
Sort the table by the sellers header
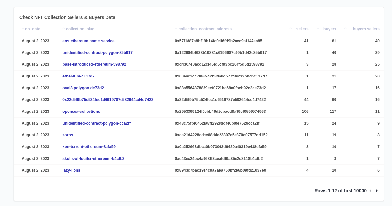[x=302, y=29]
